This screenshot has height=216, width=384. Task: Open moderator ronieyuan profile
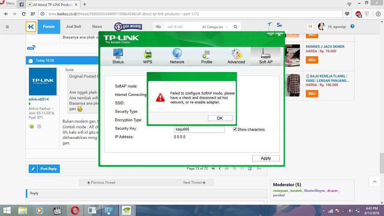pos(280,191)
